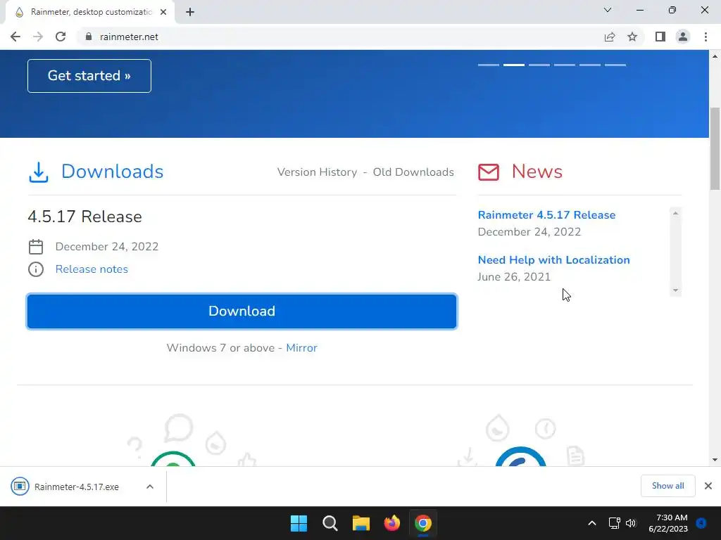Click the Get started button
The height and width of the screenshot is (540, 721).
click(89, 76)
